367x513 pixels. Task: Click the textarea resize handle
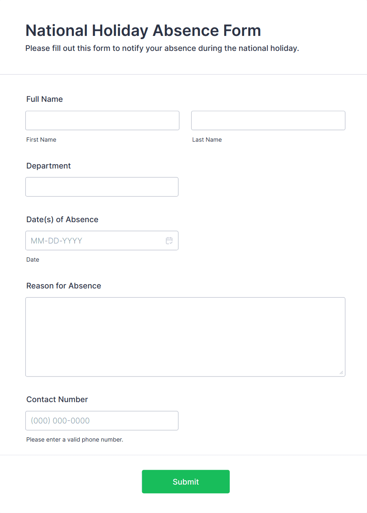[x=341, y=372]
